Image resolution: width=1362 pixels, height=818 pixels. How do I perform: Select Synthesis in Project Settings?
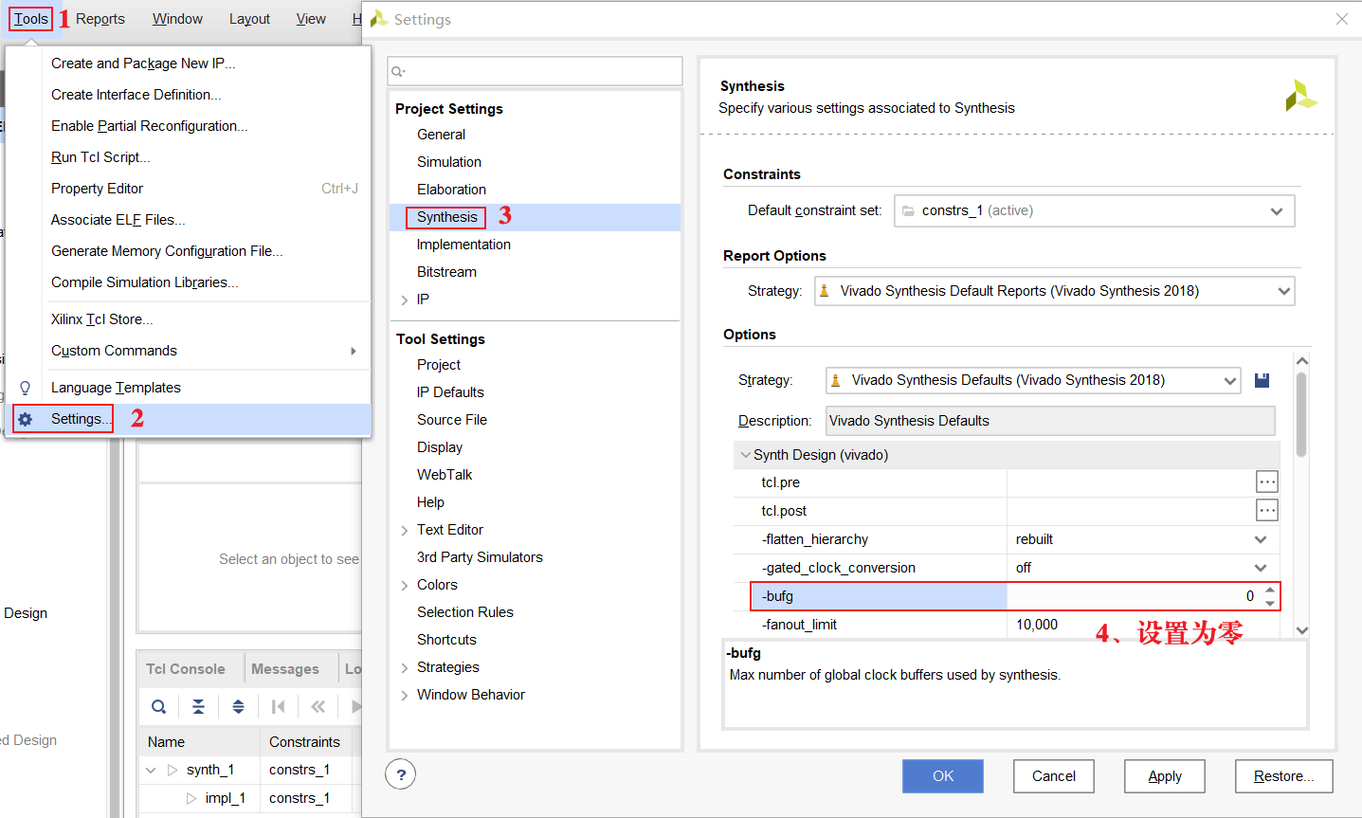(x=447, y=217)
